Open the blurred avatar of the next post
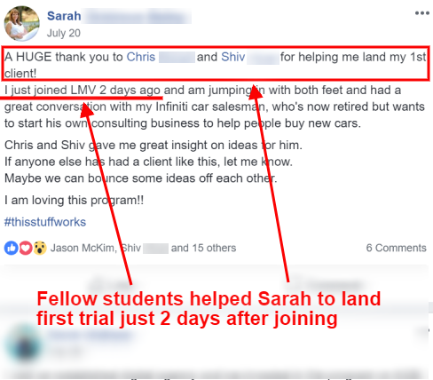Screen dimensions: 433x380 pyautogui.click(x=23, y=344)
